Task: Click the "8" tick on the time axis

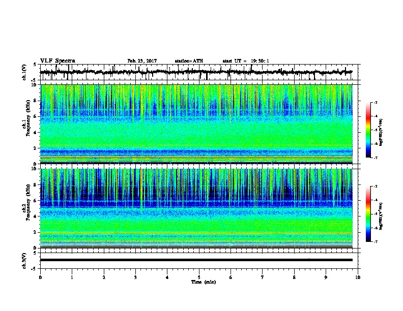Action: 294,277
